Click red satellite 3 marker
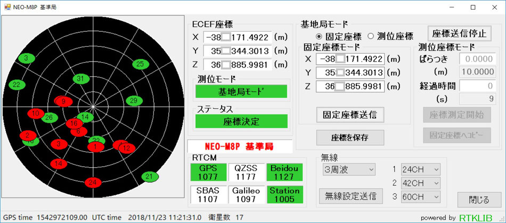This screenshot has width=506, height=223. point(59,143)
